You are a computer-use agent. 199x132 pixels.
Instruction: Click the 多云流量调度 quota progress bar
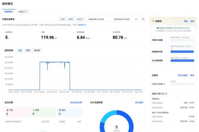(x=182, y=60)
